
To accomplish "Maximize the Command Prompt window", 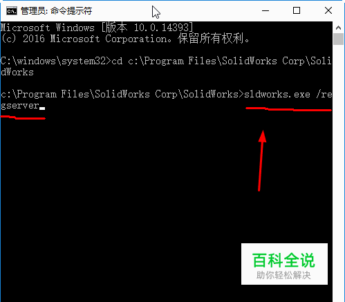I will (x=297, y=10).
